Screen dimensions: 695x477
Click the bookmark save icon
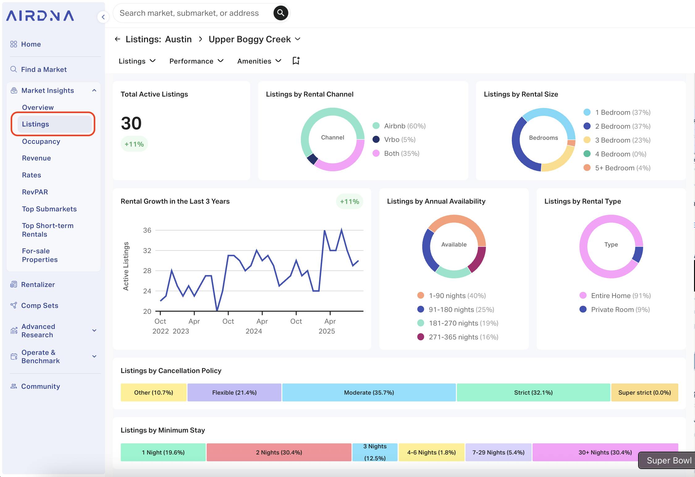click(296, 61)
